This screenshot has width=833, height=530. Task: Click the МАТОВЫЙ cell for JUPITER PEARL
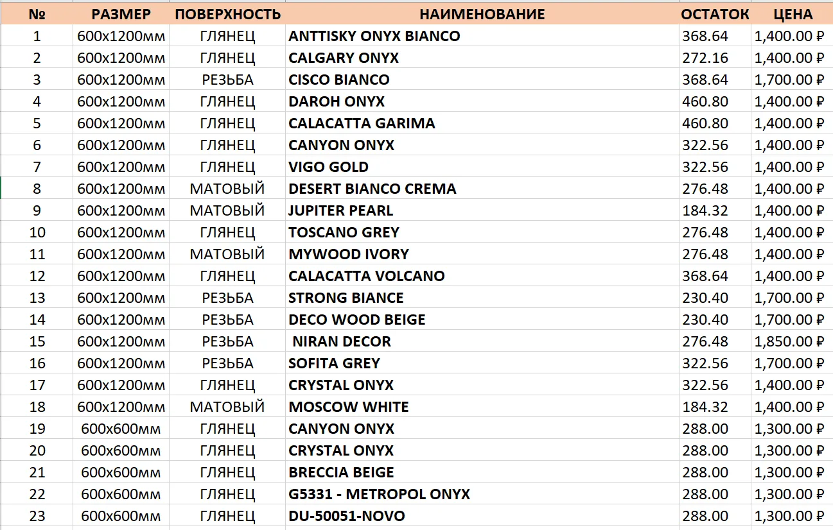tap(227, 210)
